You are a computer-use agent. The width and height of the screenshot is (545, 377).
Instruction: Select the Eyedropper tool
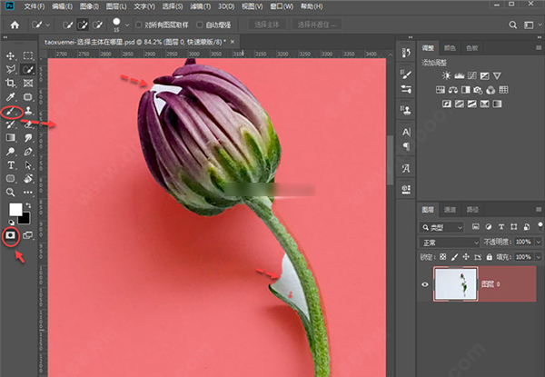pos(10,97)
